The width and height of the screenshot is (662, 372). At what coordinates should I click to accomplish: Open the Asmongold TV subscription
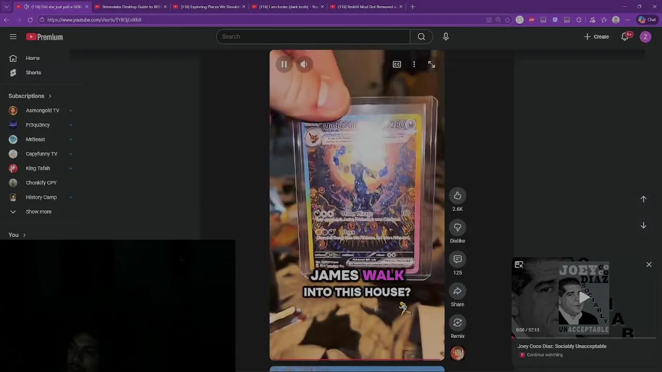[x=41, y=111]
